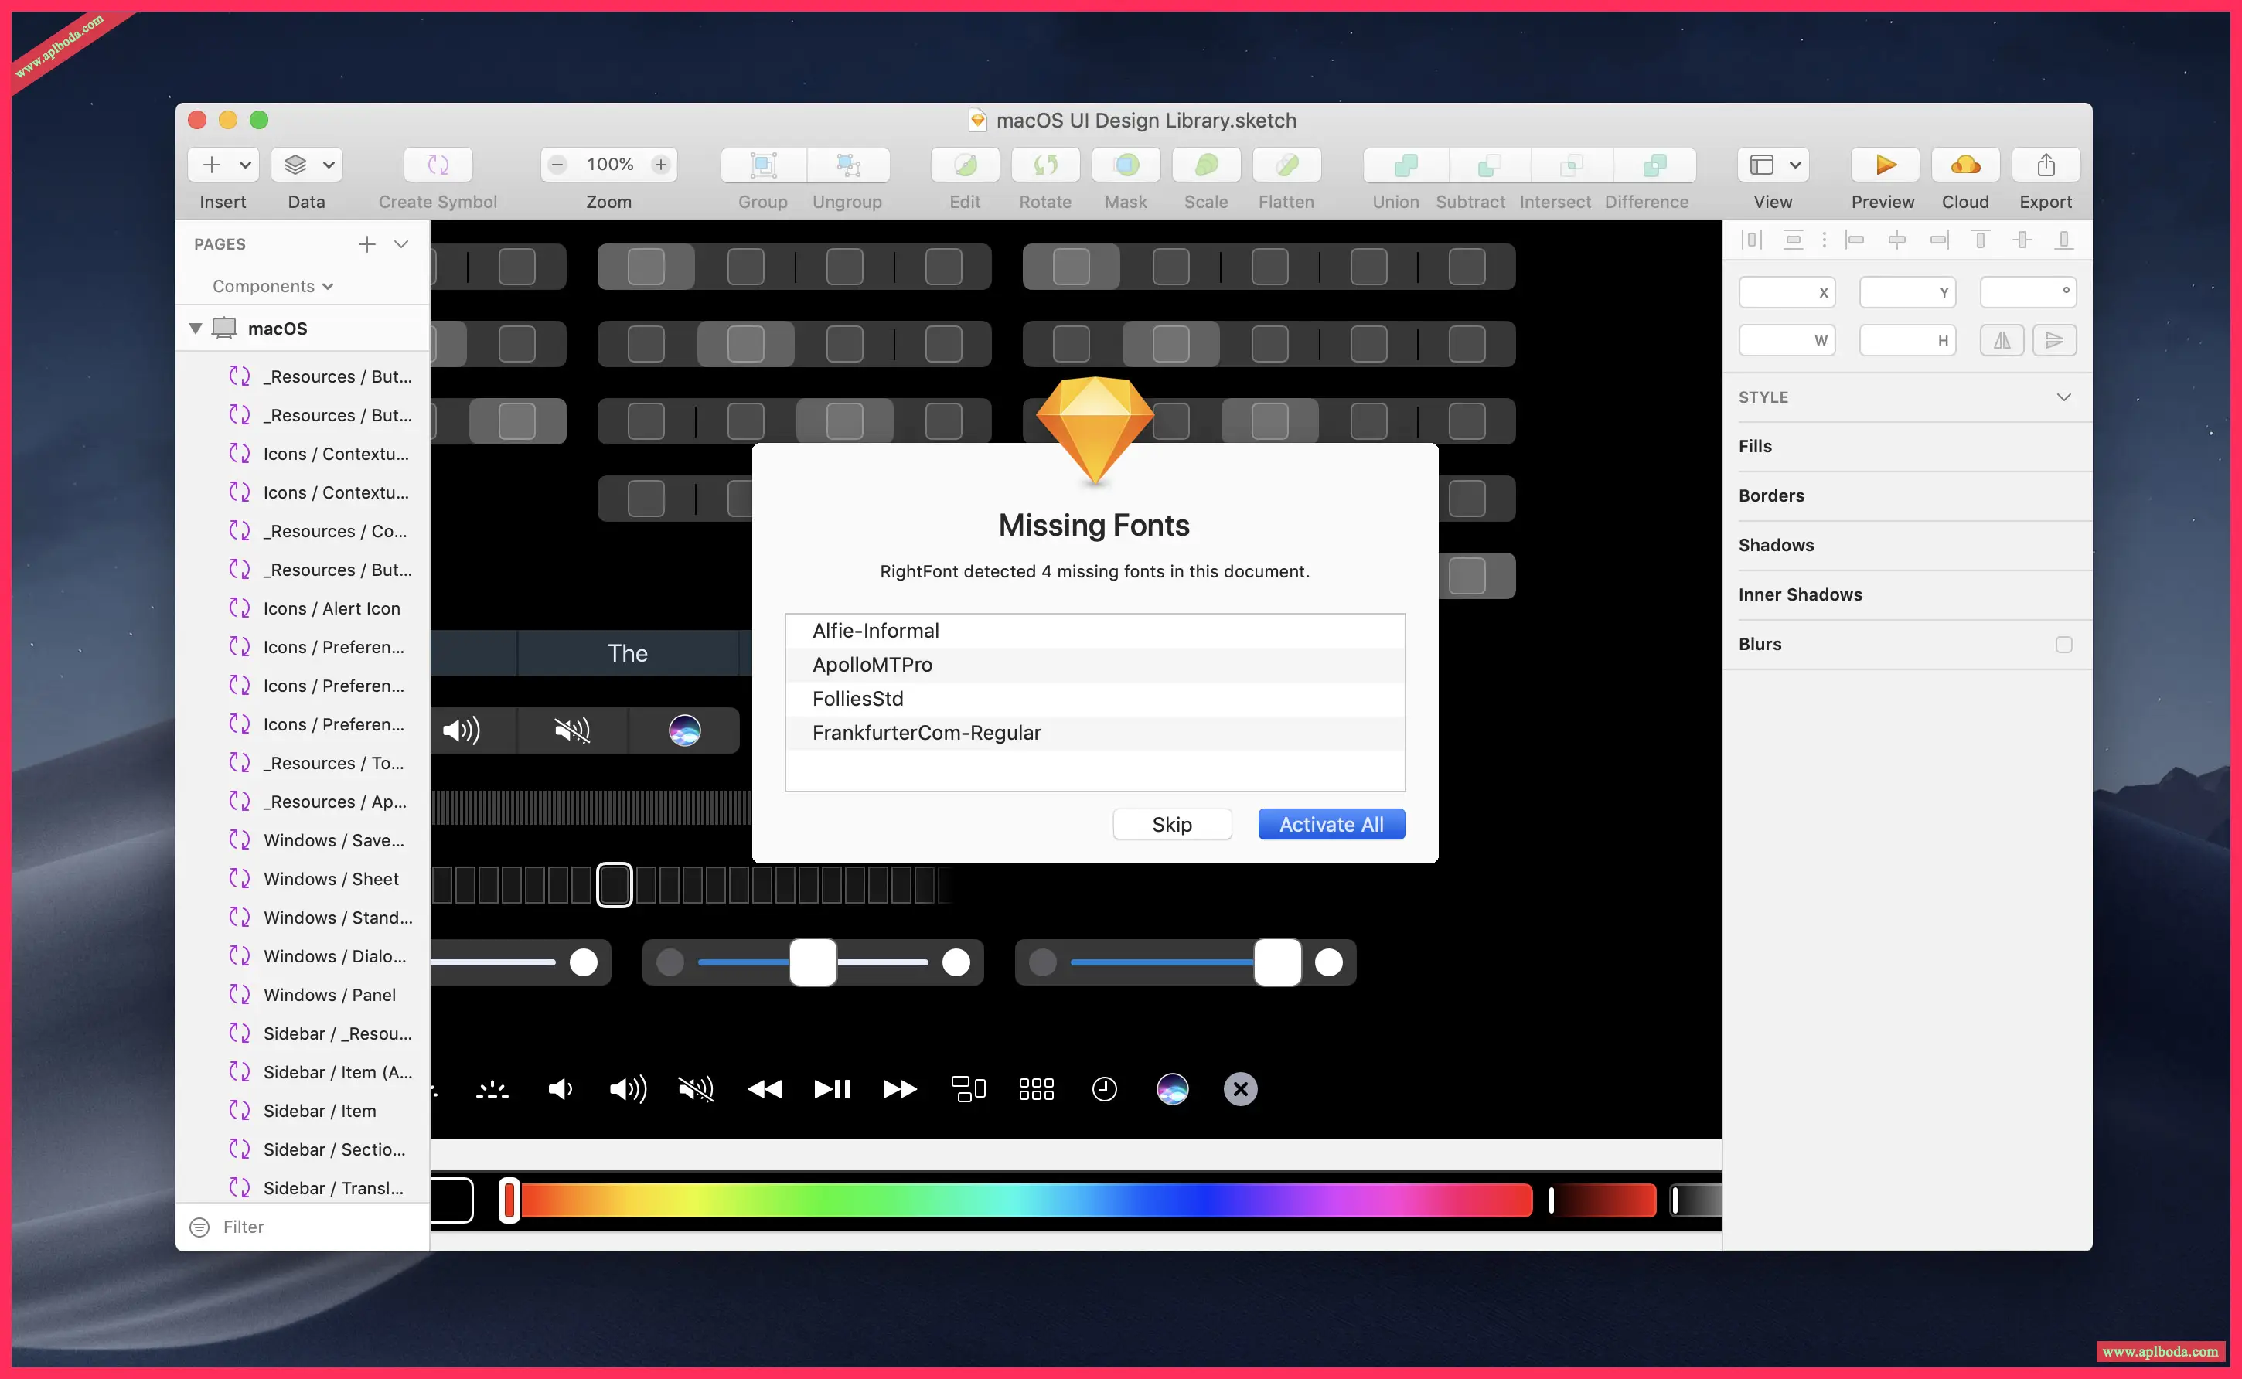Viewport: 2242px width, 1379px height.
Task: Click the Height input field
Action: click(1907, 341)
